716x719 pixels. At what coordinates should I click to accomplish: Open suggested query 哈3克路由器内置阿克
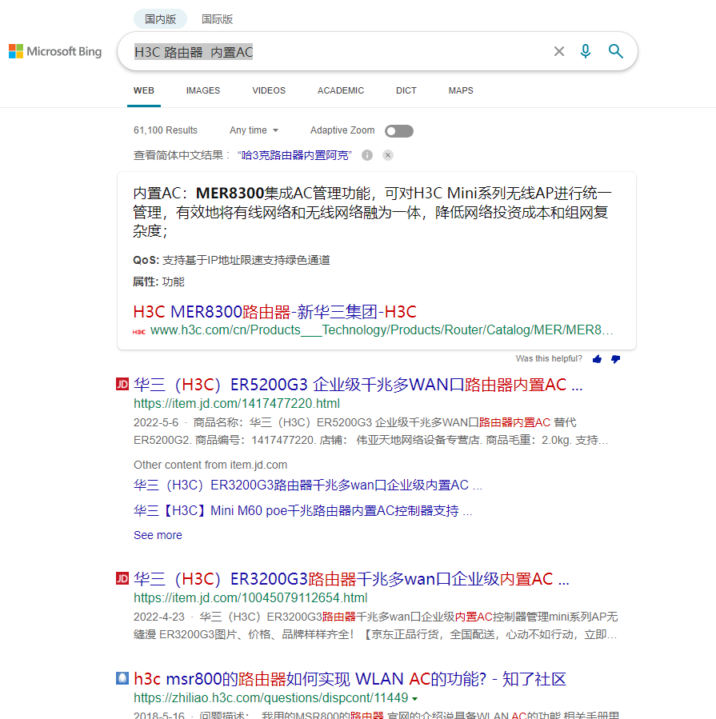[x=294, y=155]
